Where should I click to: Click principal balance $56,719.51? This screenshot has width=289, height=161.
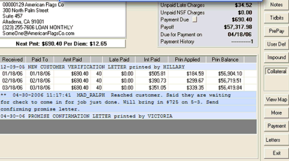[230, 80]
